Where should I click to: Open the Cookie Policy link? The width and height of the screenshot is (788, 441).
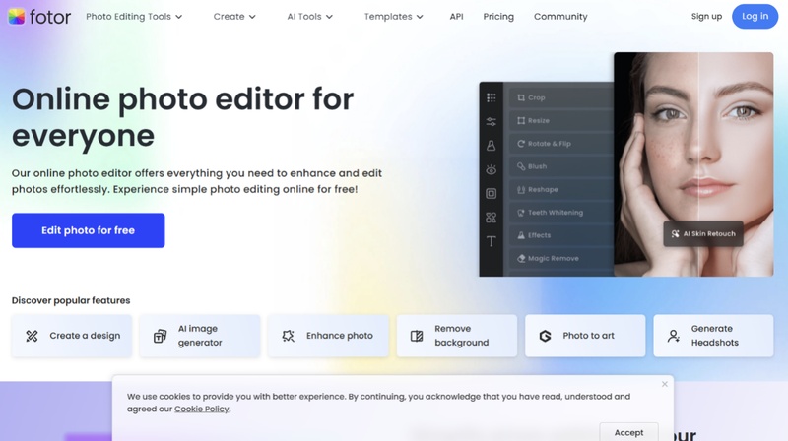(202, 409)
